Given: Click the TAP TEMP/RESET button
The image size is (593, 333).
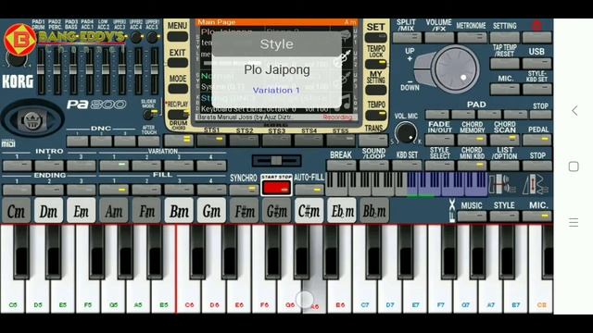Looking at the screenshot, I should tap(504, 64).
